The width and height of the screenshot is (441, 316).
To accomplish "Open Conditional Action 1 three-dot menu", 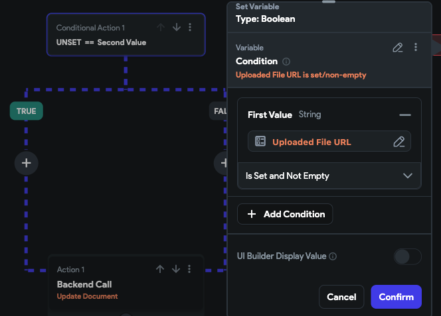I will click(x=190, y=27).
